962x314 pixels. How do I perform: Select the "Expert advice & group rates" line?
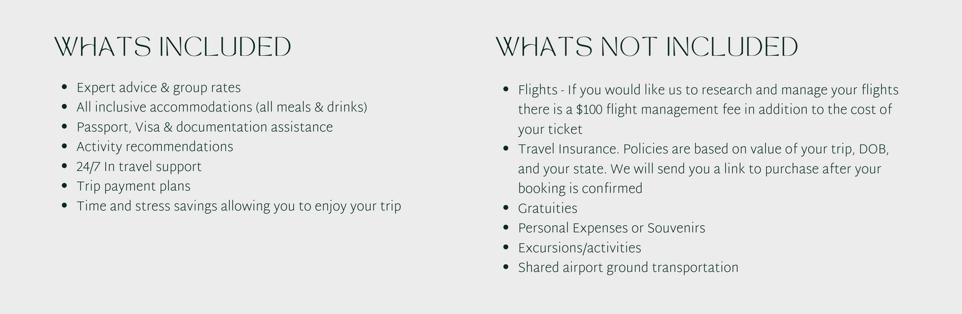point(158,88)
